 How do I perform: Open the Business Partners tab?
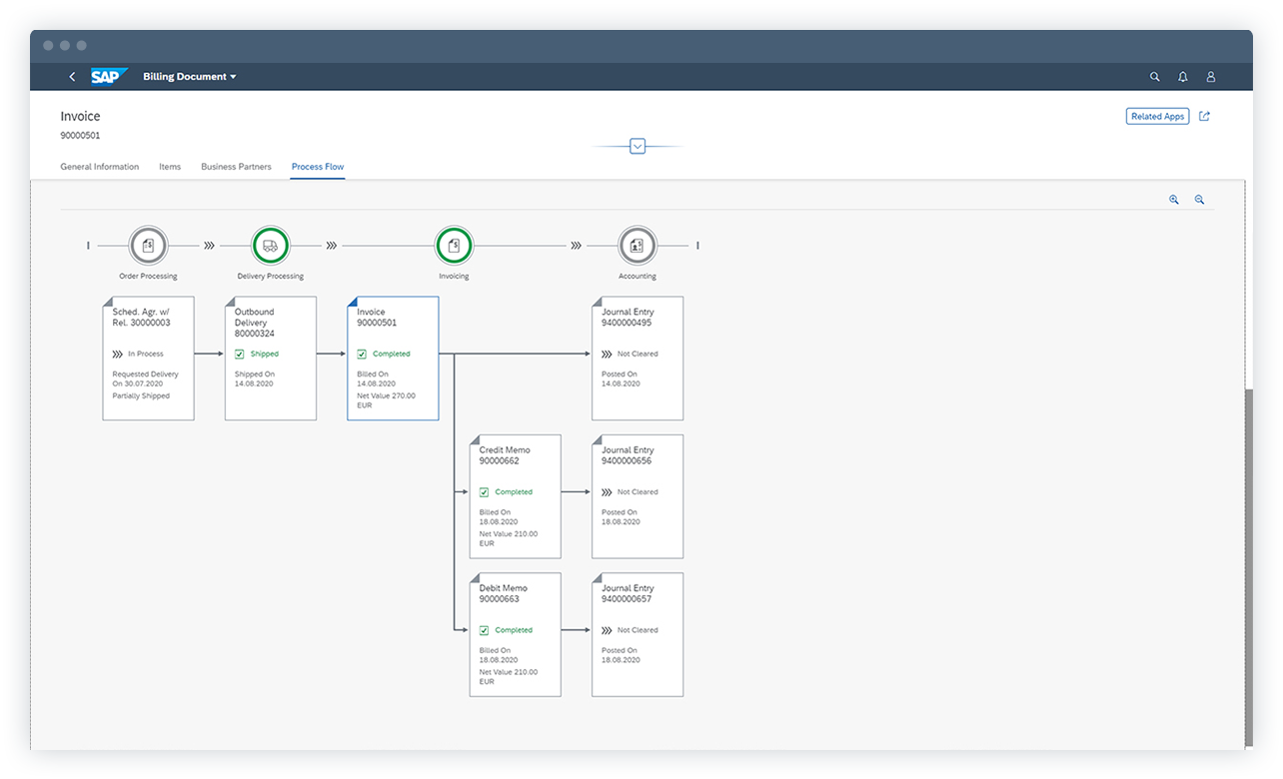[x=236, y=167]
